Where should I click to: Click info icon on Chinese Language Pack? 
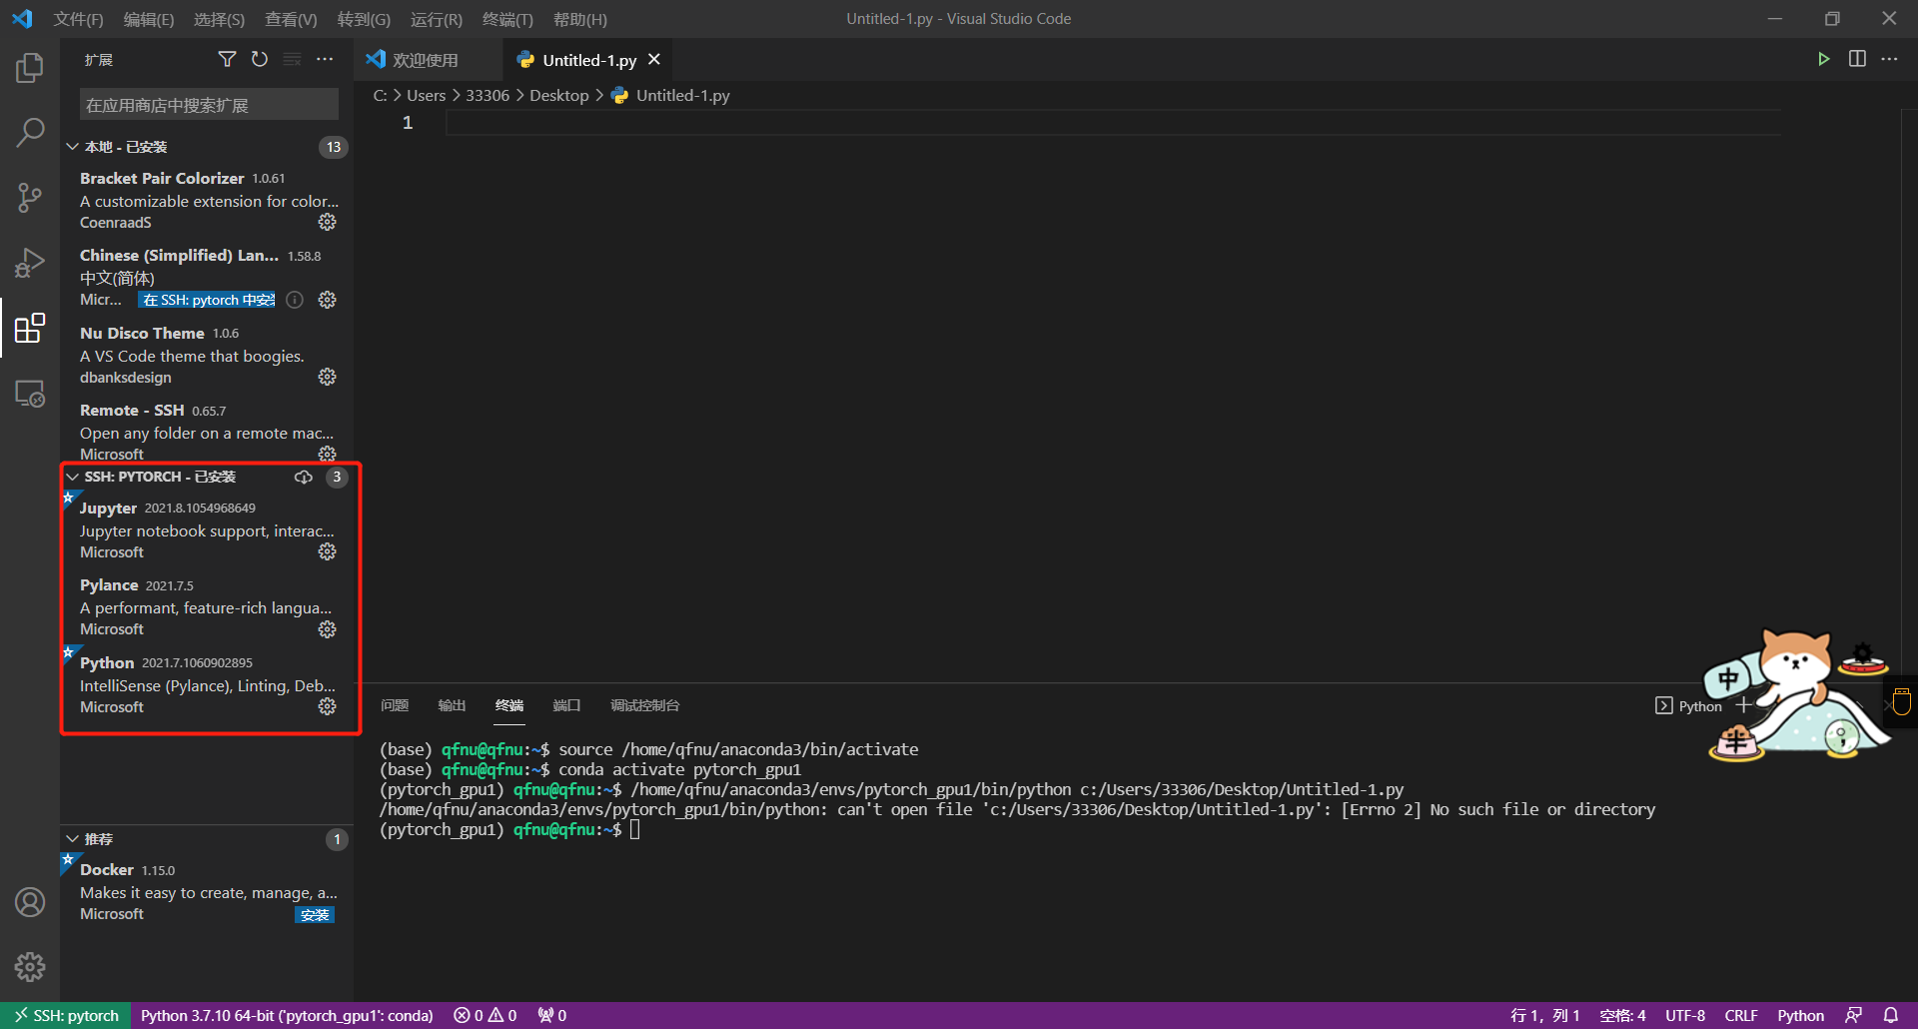[295, 300]
